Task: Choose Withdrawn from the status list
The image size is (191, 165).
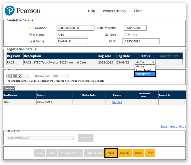Action: click(x=145, y=74)
